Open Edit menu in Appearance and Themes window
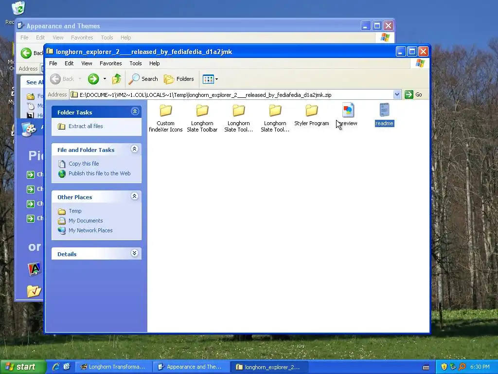The width and height of the screenshot is (498, 374). tap(40, 37)
